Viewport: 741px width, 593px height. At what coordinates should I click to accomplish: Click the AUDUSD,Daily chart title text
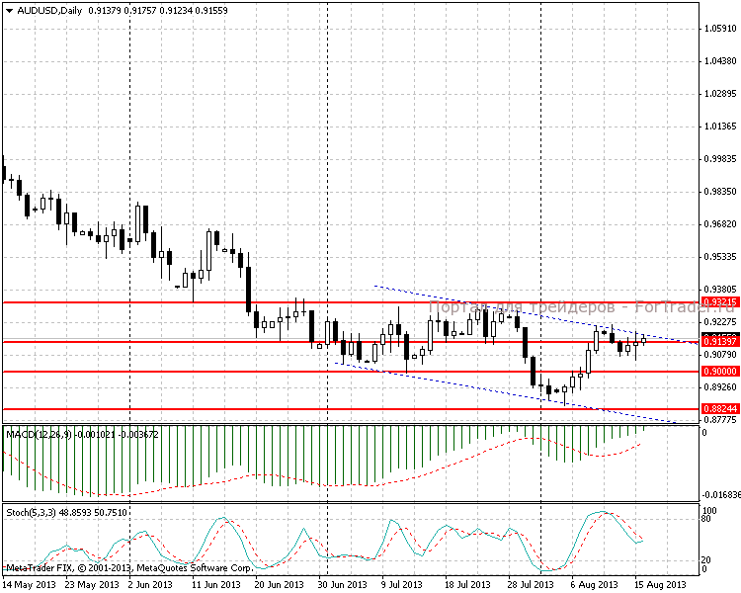coord(49,11)
